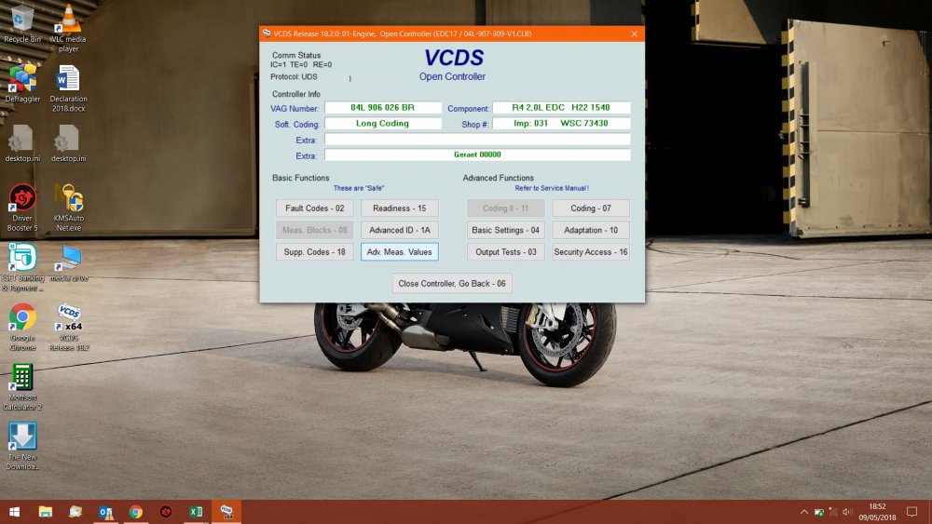Open the Recycle Bin desktop icon

22,24
